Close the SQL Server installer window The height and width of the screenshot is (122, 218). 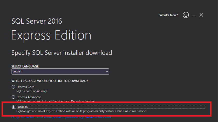(201, 15)
